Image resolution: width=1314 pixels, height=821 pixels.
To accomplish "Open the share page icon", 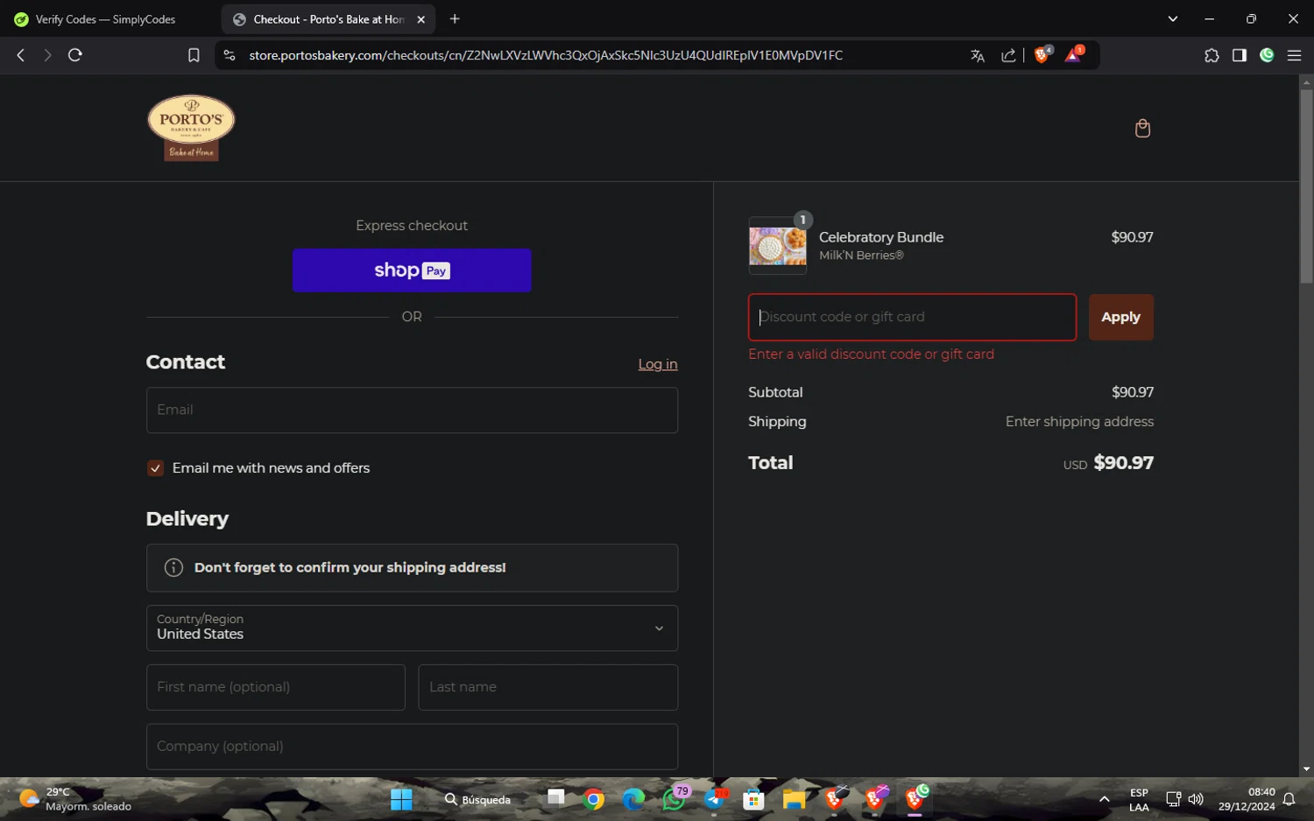I will [1008, 55].
